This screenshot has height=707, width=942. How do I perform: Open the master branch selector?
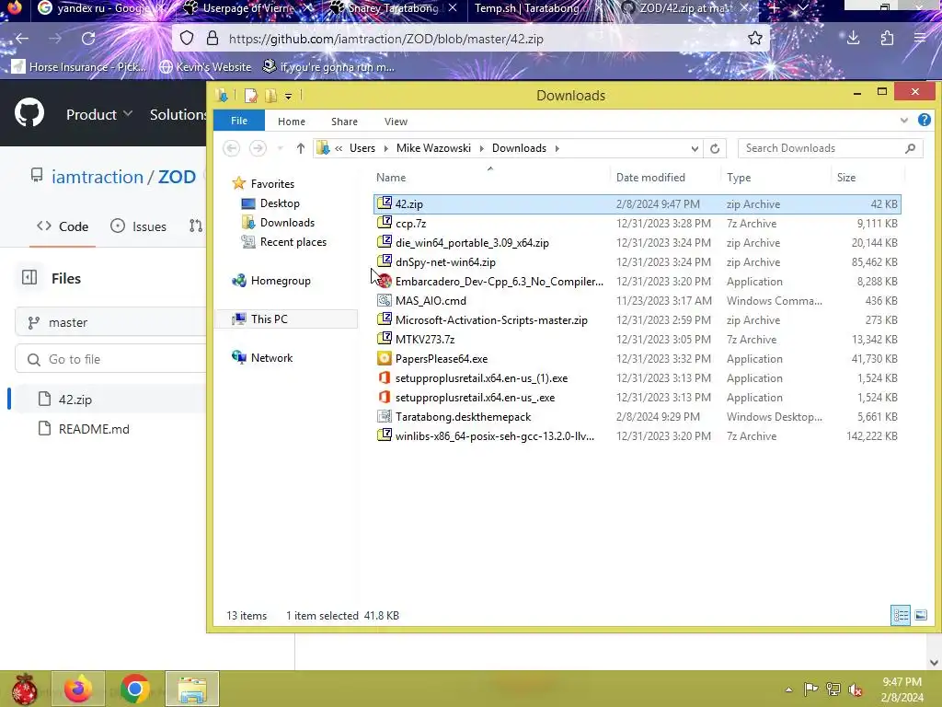(110, 322)
